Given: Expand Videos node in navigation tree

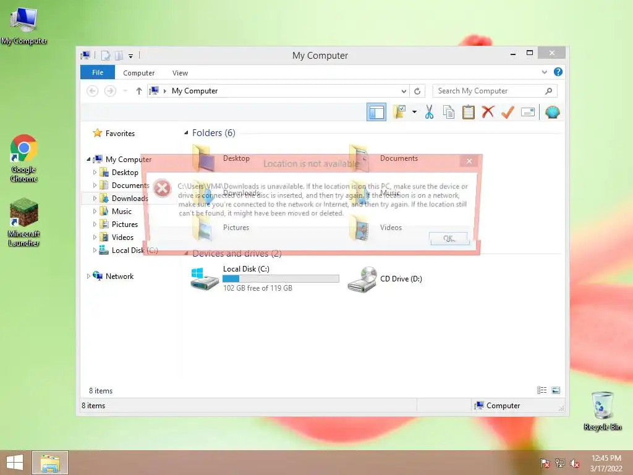Looking at the screenshot, I should coord(95,237).
